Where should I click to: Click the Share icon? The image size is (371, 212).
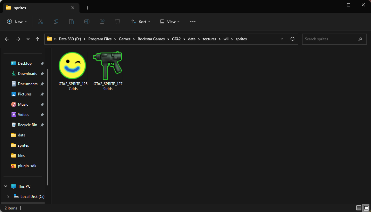point(102,21)
